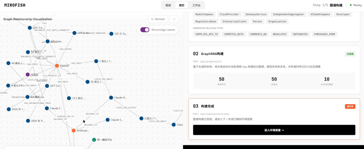
Task: Click the POST /api/simulation/create text
Action: [x=211, y=114]
